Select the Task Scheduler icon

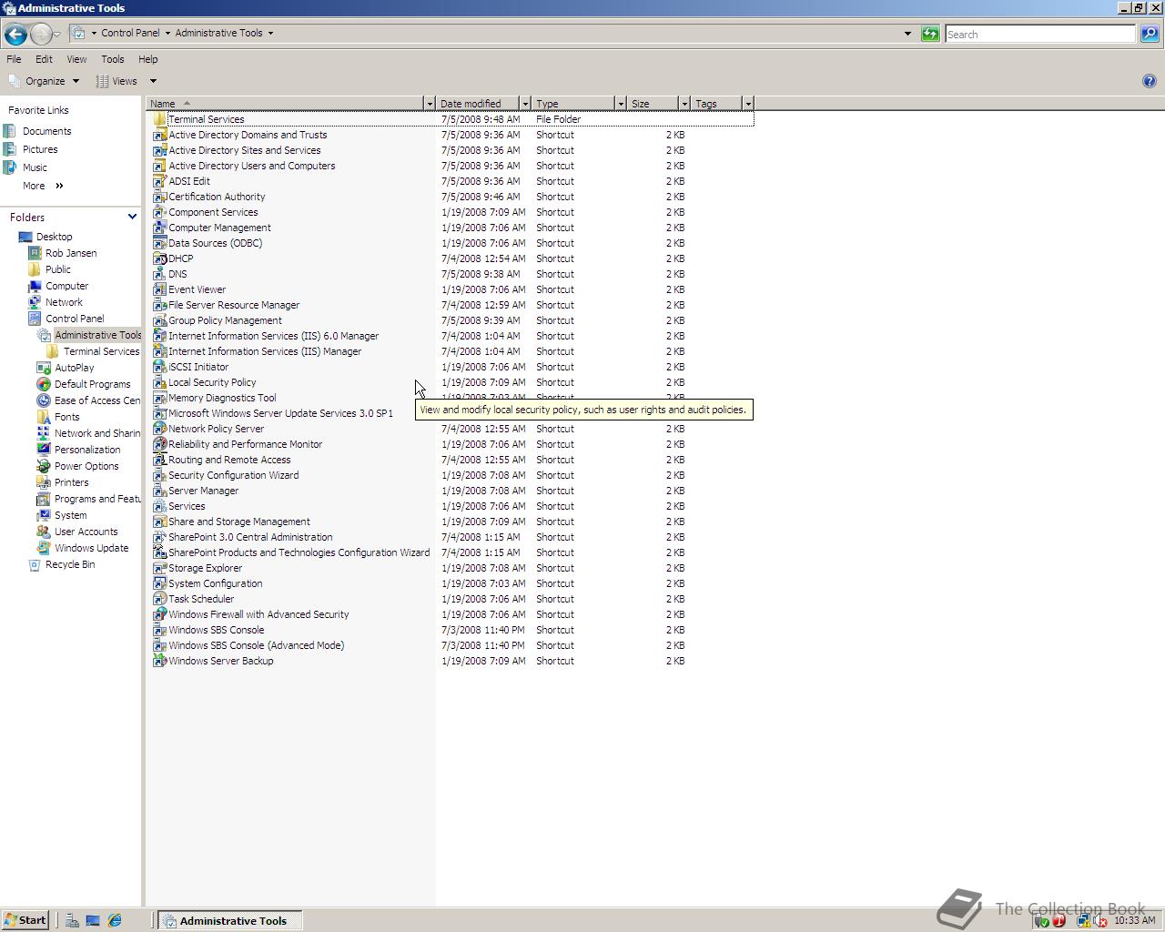click(x=159, y=599)
